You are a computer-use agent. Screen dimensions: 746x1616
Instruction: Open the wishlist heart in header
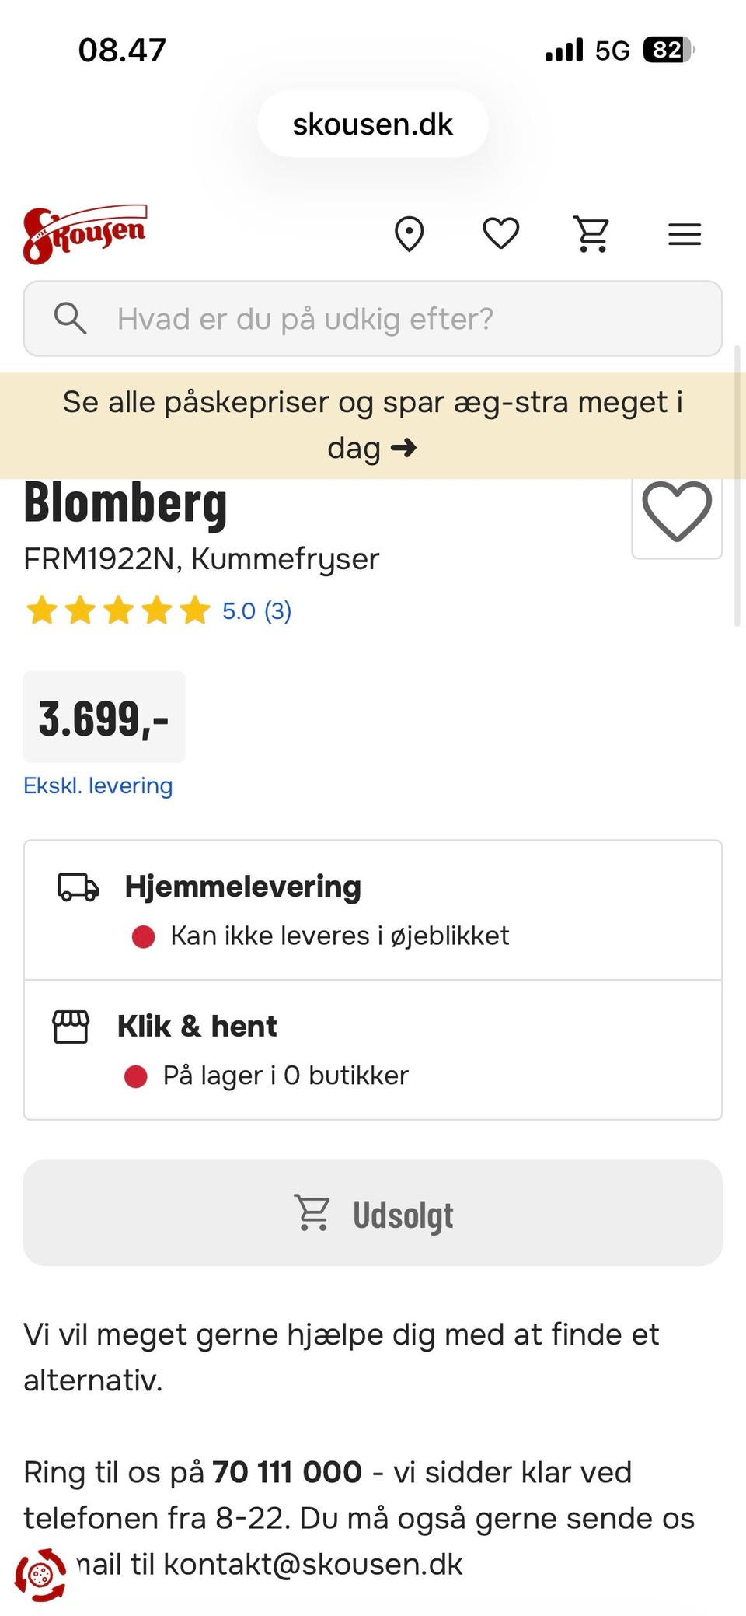[501, 233]
